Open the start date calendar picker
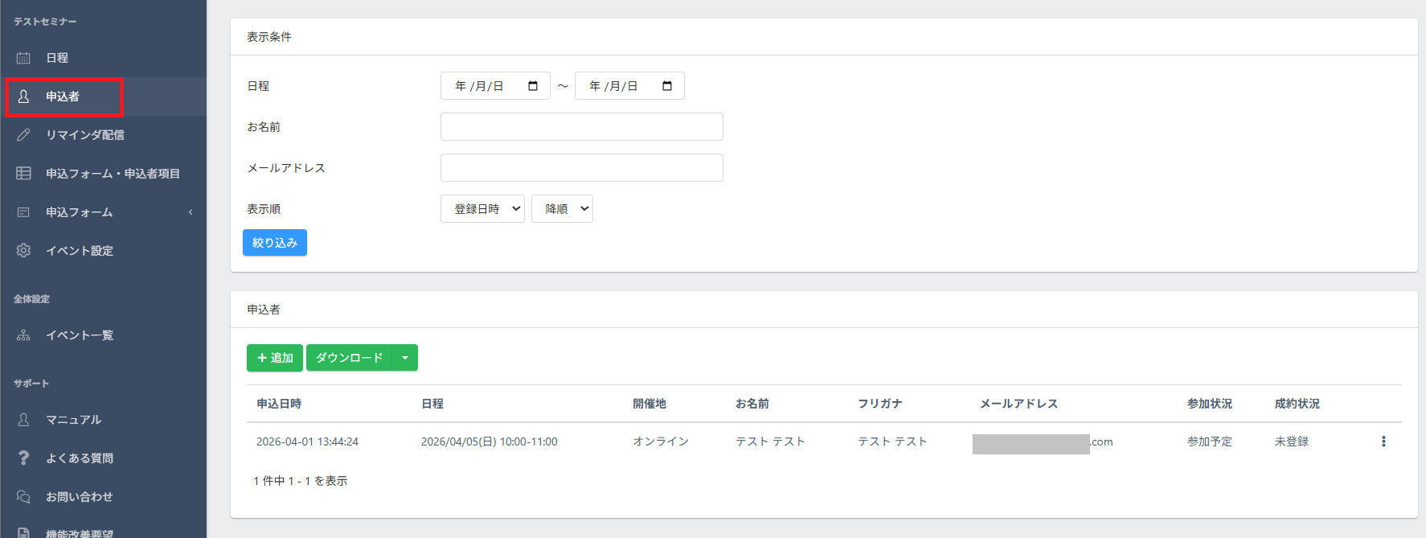 (x=533, y=86)
